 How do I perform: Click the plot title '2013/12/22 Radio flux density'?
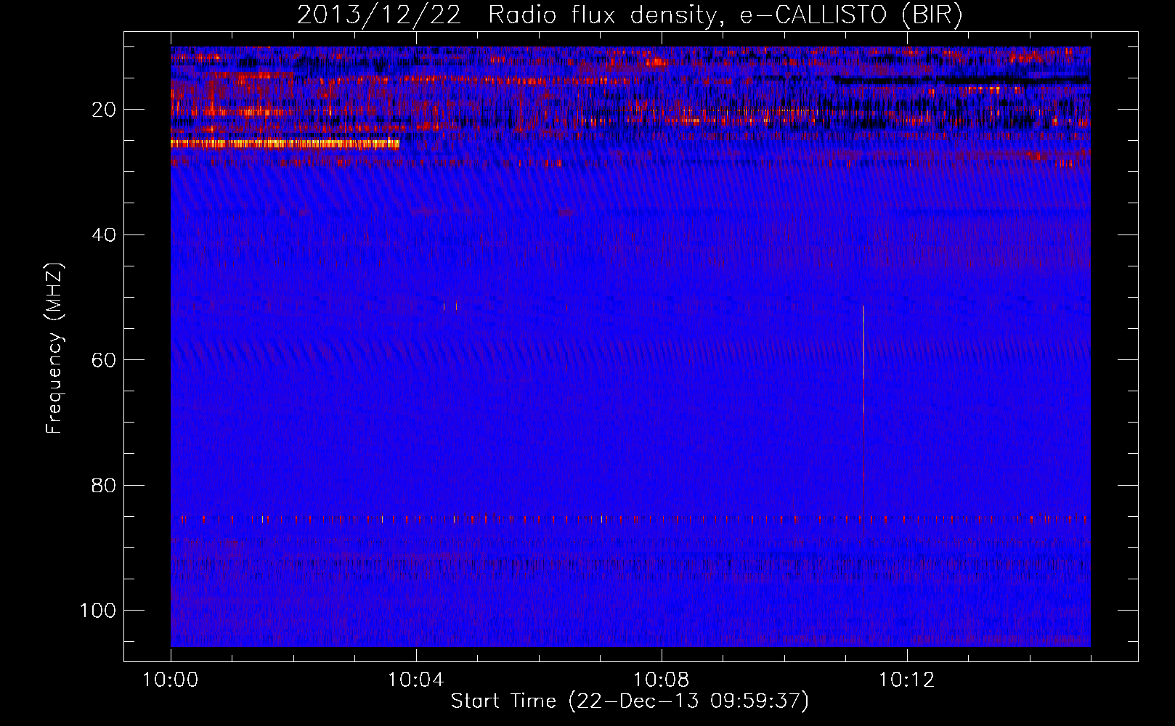(x=630, y=15)
